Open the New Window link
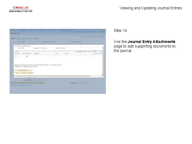Viewport: 192px width, 144px height. click(84, 37)
